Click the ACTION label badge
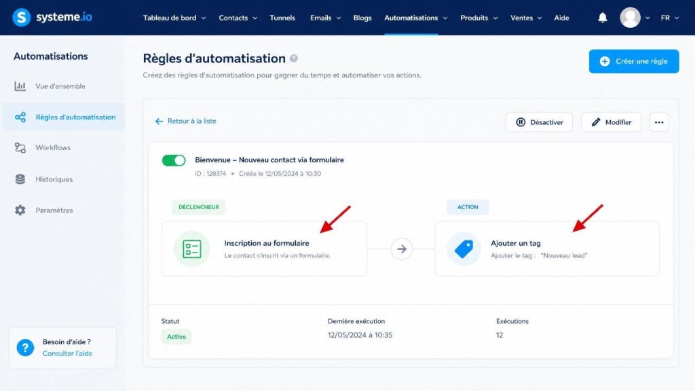The image size is (695, 391). [468, 207]
